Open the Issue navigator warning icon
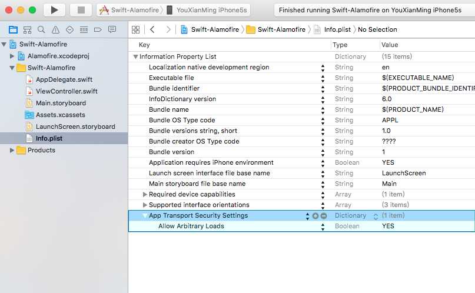Screen dimensions: 475x293 pyautogui.click(x=55, y=29)
